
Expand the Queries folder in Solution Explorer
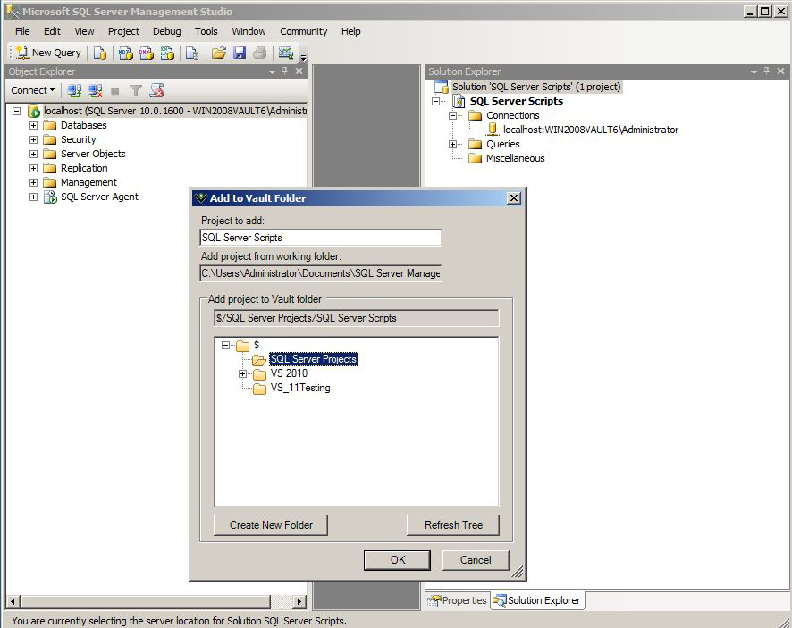(x=453, y=144)
